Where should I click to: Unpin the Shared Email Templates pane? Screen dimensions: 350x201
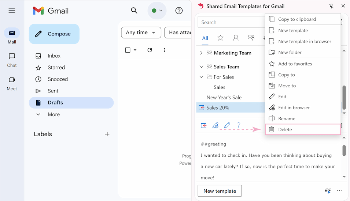click(x=331, y=6)
